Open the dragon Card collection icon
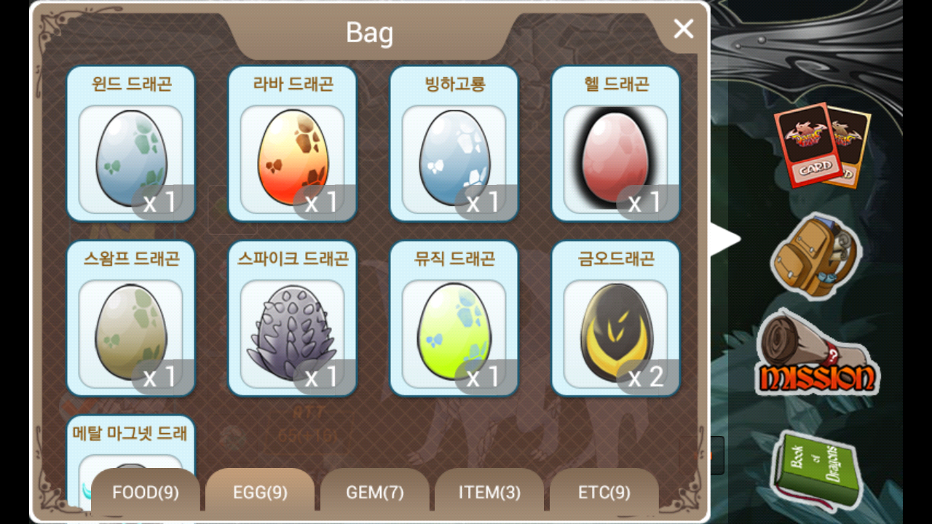The height and width of the screenshot is (524, 932). [x=823, y=146]
